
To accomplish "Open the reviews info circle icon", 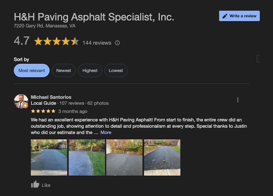I will pos(117,43).
